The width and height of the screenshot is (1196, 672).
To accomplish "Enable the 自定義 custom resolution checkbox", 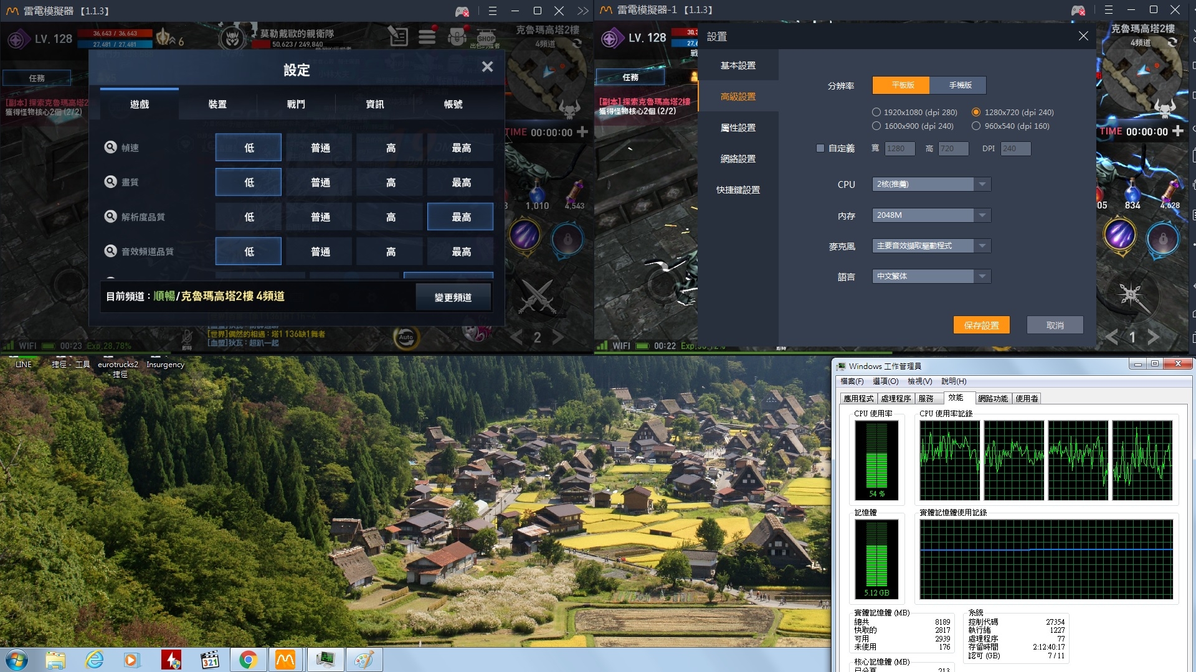I will (820, 148).
